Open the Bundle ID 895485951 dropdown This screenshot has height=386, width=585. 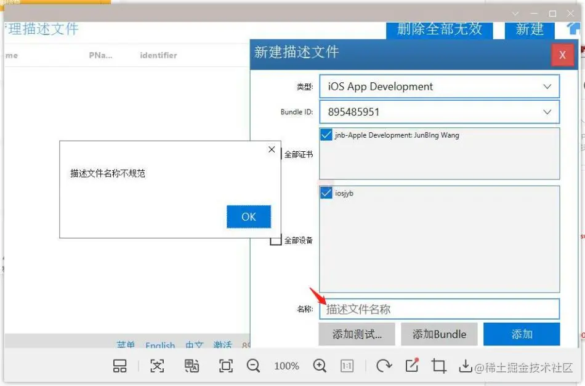[440, 112]
